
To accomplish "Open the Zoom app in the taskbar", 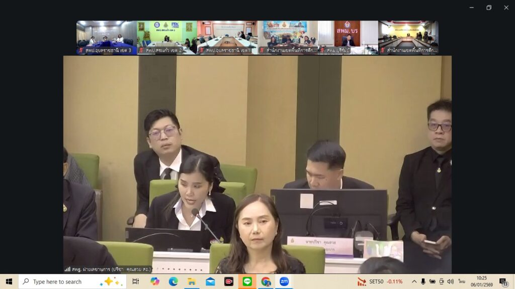I will (284, 281).
